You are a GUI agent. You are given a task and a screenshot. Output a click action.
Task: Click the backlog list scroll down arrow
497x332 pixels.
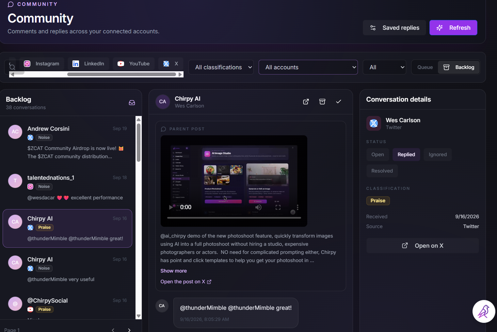pos(139,316)
